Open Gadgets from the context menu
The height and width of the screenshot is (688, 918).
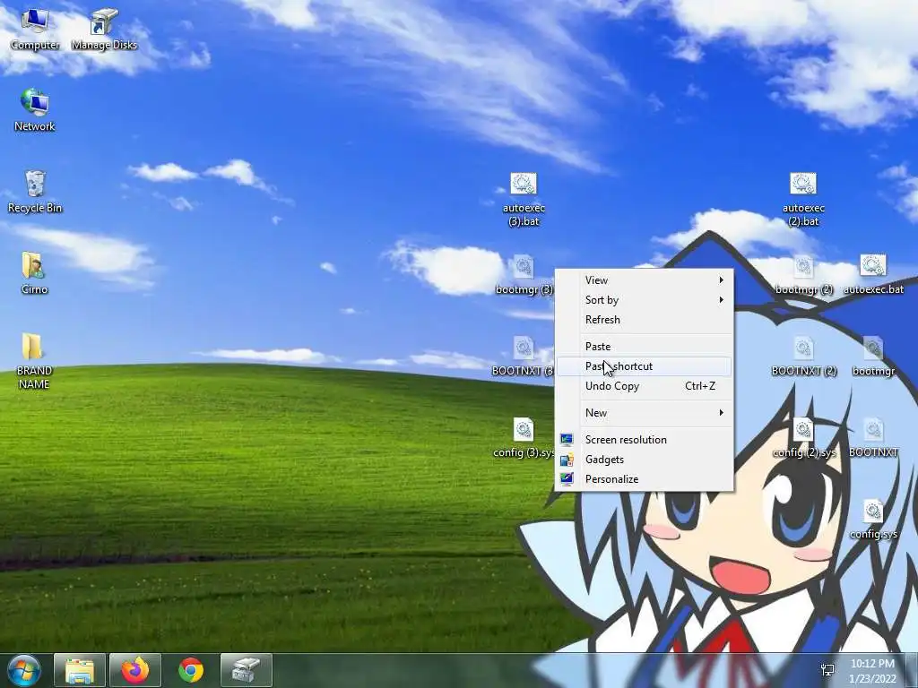tap(644, 460)
